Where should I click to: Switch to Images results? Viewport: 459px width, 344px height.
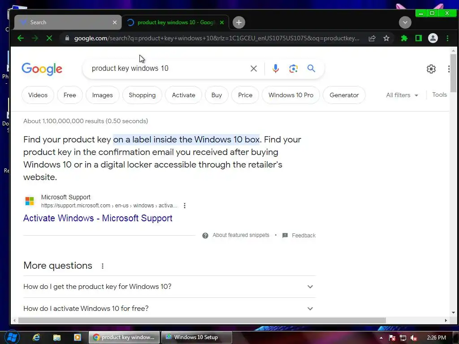[x=103, y=95]
